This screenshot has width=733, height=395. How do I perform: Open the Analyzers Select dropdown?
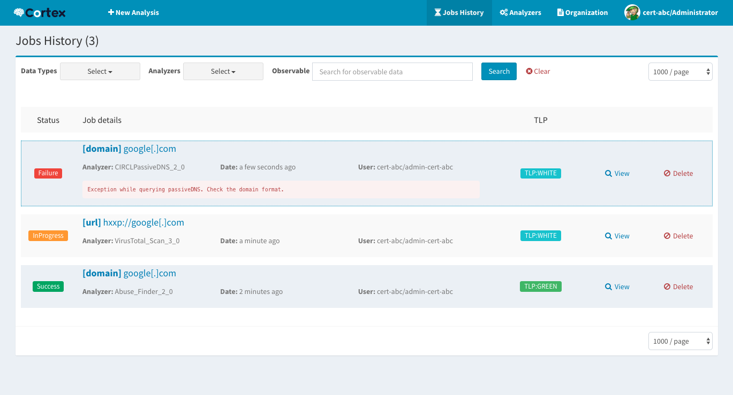[x=223, y=71]
